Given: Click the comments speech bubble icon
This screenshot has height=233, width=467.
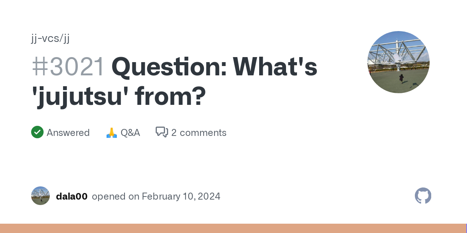Looking at the screenshot, I should [x=162, y=132].
